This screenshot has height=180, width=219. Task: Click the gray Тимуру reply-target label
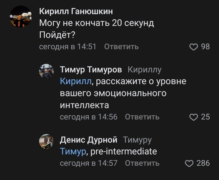[x=138, y=140]
